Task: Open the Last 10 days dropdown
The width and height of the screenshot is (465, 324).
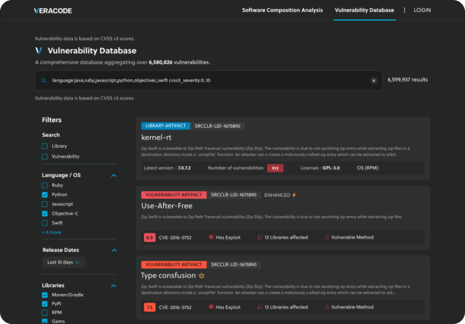Action: point(63,262)
